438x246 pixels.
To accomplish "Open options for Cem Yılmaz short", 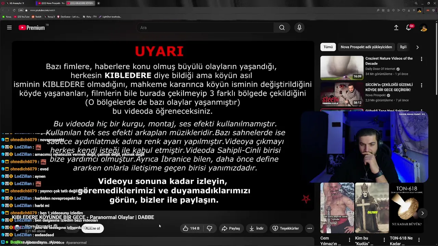I will (x=349, y=240).
